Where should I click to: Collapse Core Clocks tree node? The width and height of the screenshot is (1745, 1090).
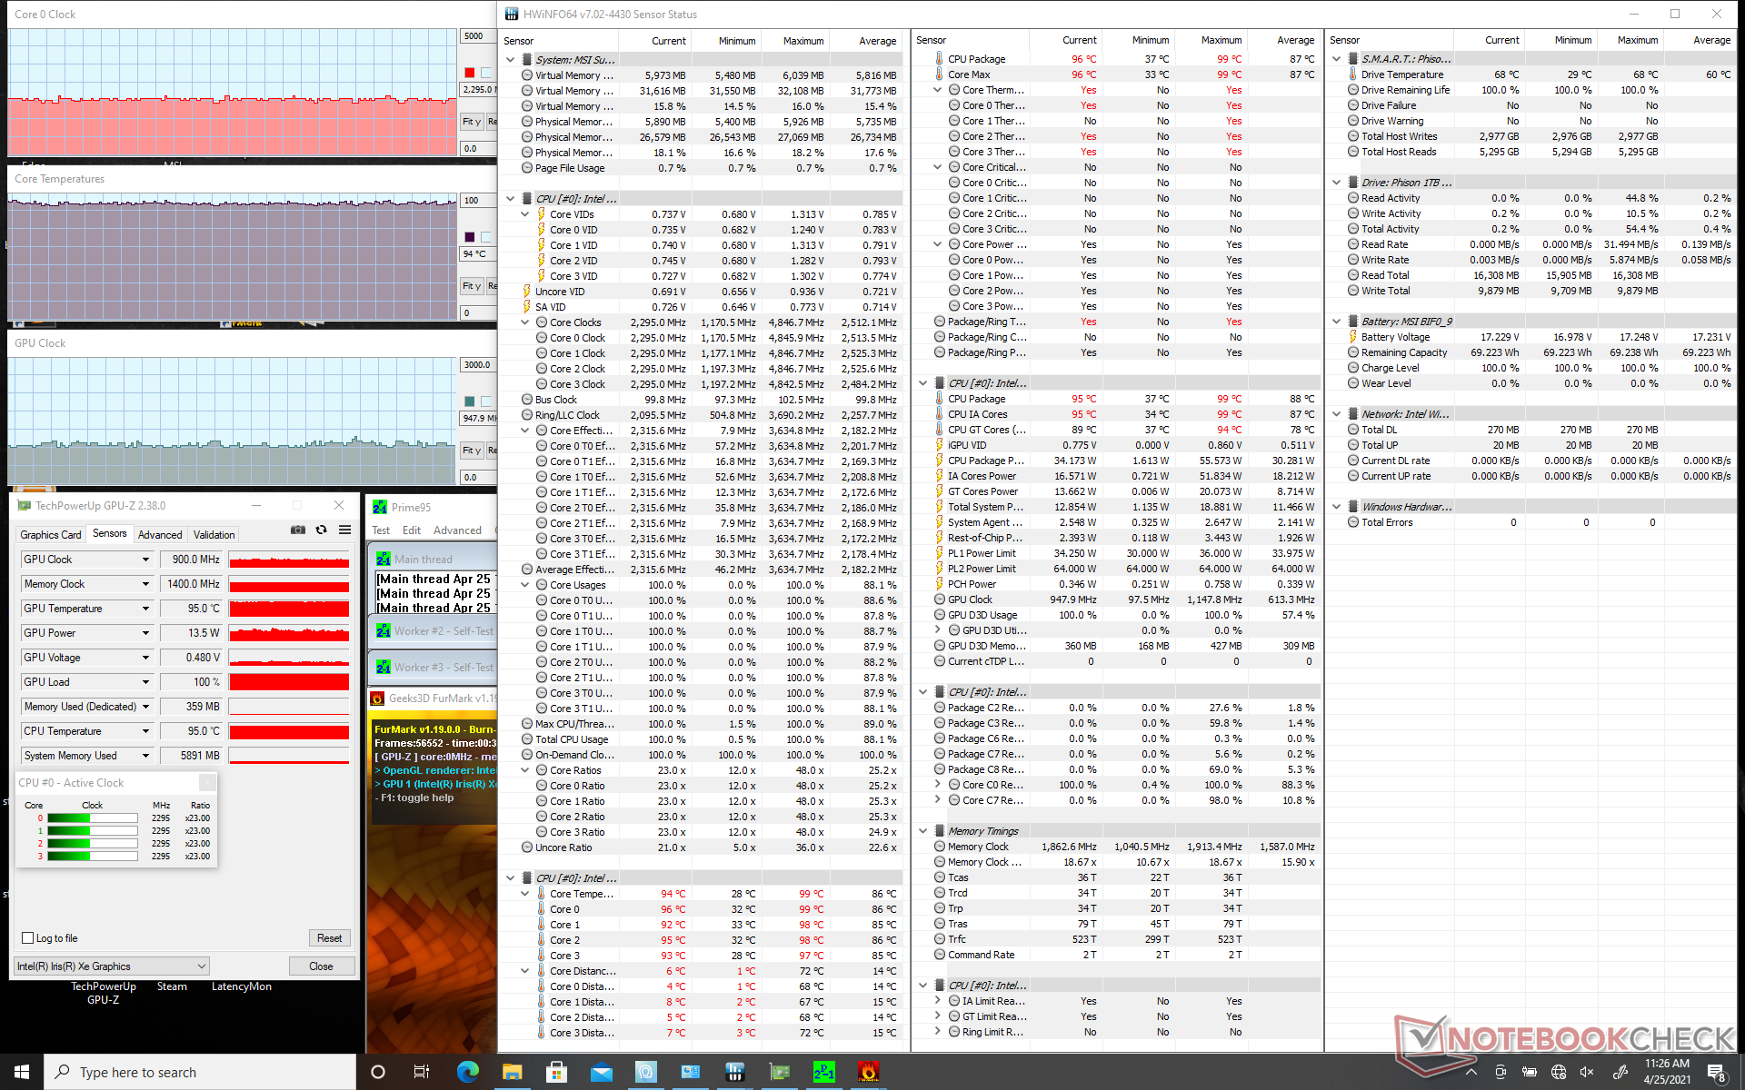[525, 322]
